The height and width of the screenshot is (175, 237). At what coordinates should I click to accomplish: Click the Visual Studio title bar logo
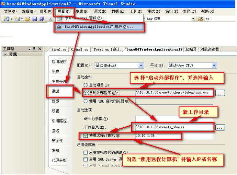coord(3,4)
